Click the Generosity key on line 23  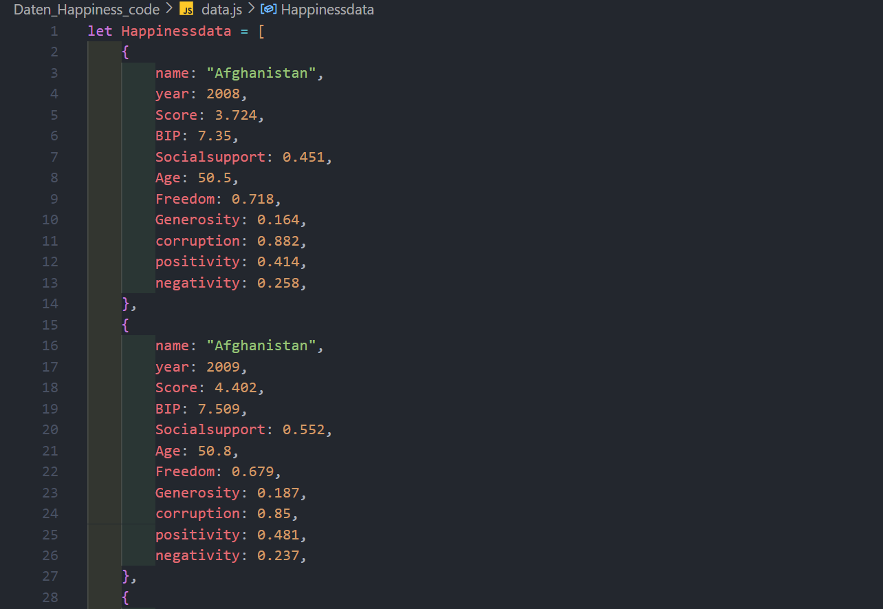pyautogui.click(x=197, y=493)
